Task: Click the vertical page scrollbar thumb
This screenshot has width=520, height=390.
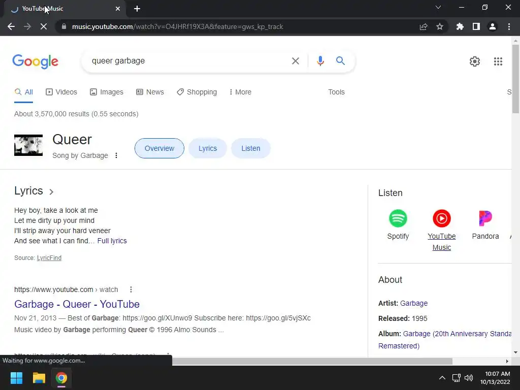Action: pos(515,79)
